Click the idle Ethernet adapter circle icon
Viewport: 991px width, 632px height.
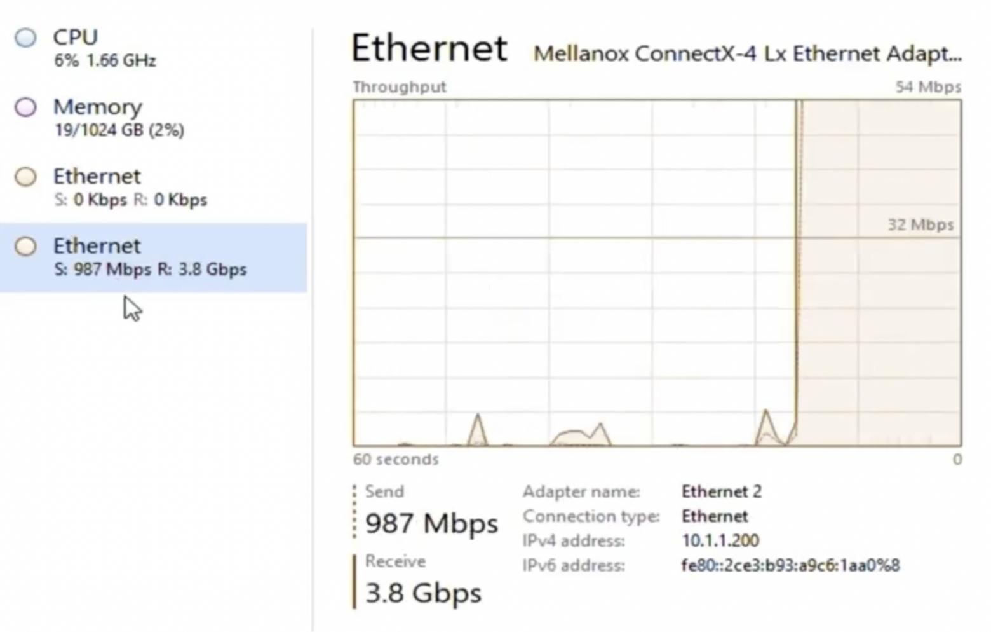25,177
